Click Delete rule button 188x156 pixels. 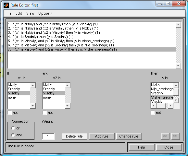[74, 136]
